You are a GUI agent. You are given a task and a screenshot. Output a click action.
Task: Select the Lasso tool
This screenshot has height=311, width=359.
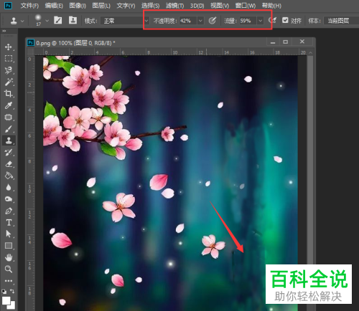(x=9, y=70)
